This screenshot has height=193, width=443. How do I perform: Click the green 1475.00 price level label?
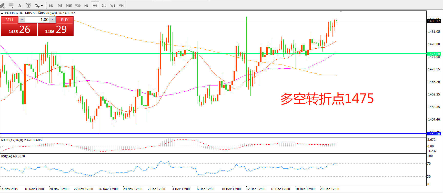434,54
